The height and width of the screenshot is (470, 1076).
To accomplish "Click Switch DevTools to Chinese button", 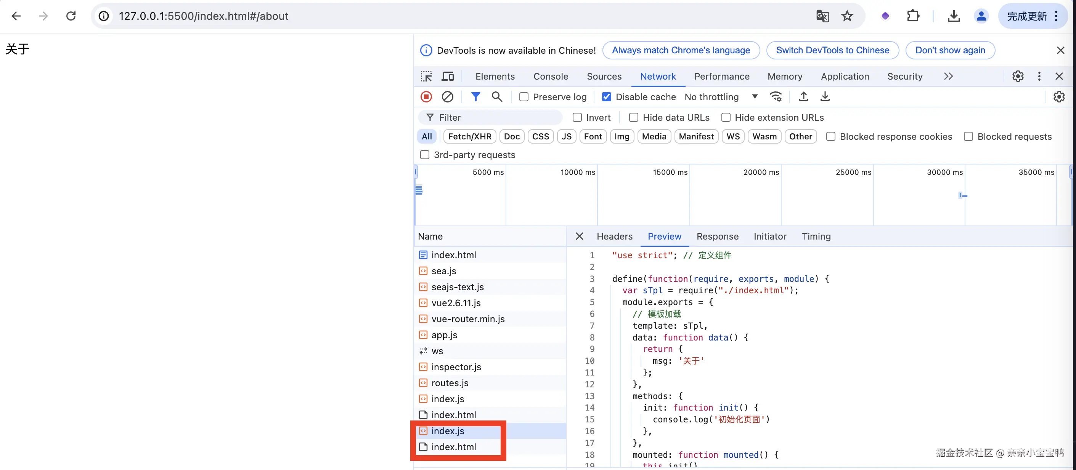I will 832,50.
